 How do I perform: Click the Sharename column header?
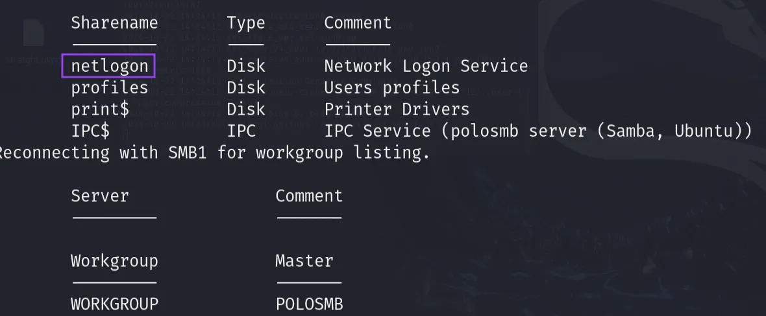coord(114,23)
